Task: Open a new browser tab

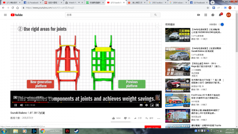Action: (213, 3)
